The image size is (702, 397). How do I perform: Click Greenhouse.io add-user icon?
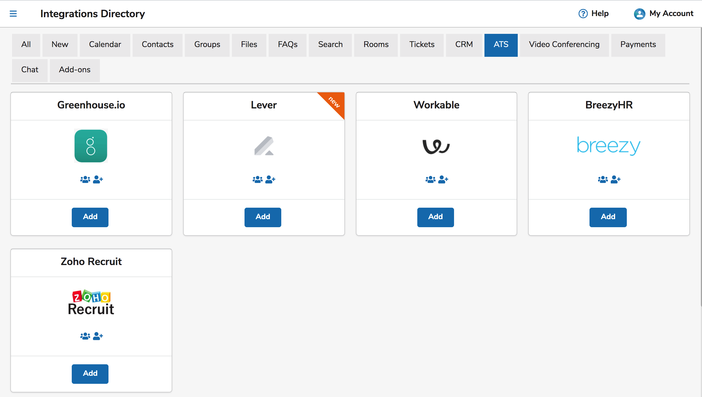click(x=98, y=180)
